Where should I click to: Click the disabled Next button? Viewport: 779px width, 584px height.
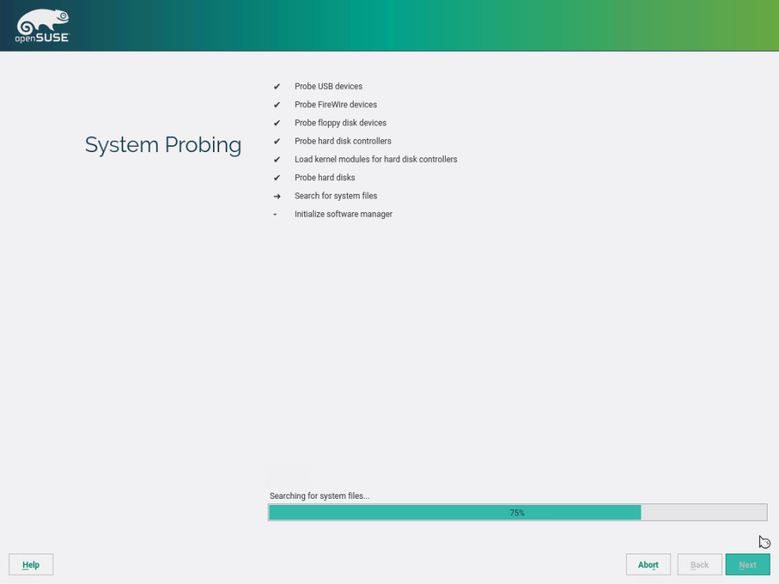click(x=748, y=564)
